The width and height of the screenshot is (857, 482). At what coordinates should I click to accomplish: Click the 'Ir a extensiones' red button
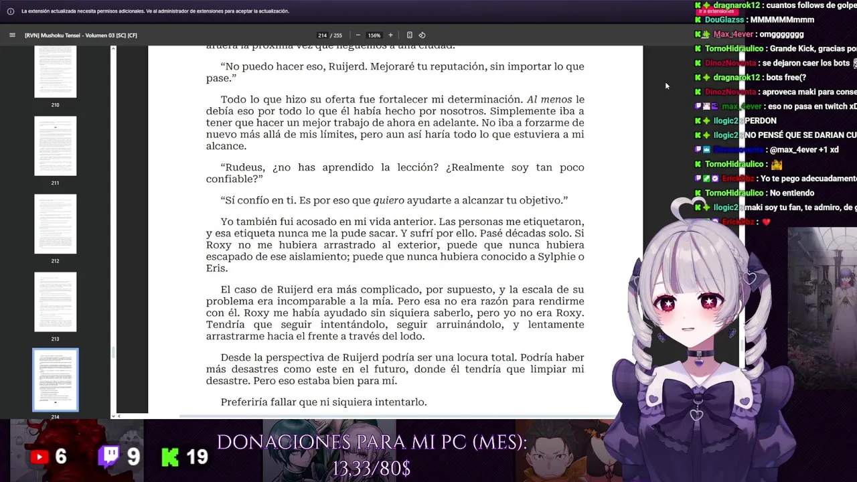(x=716, y=11)
